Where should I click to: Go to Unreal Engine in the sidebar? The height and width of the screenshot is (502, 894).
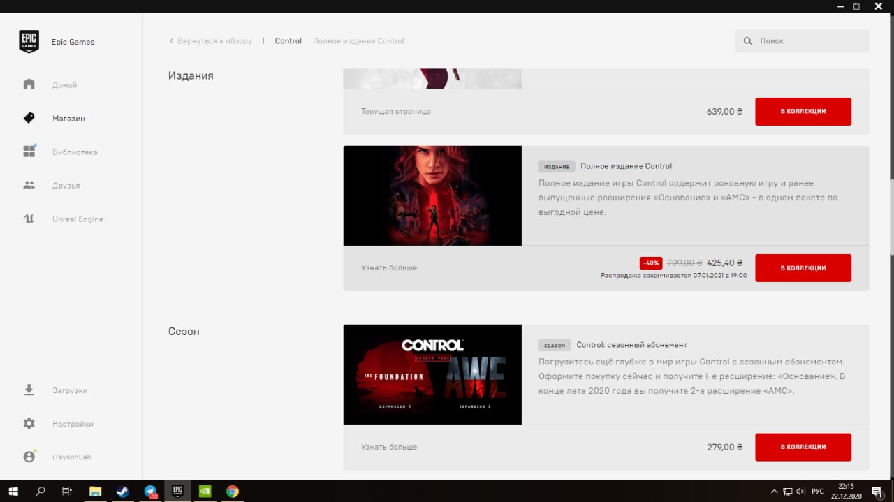pos(78,219)
